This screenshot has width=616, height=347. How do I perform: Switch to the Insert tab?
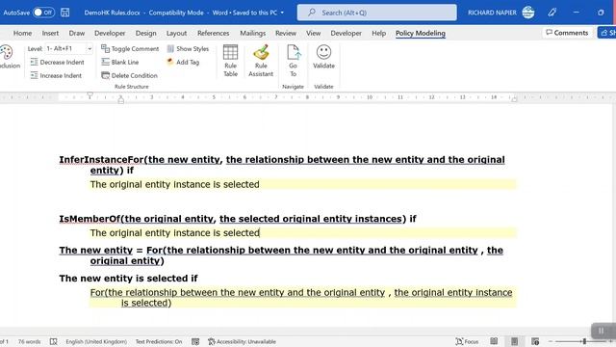coord(50,34)
